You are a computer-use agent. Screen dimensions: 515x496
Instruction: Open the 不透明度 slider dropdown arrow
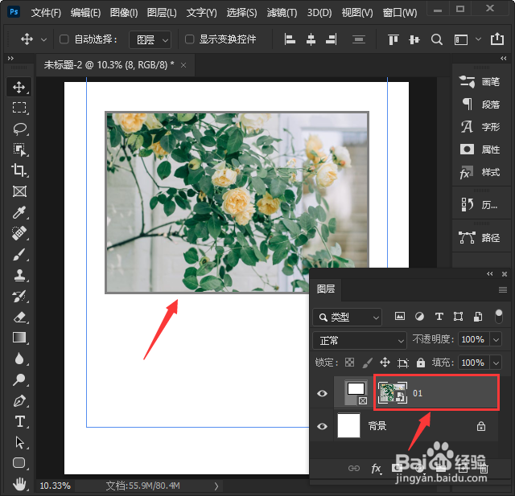496,339
